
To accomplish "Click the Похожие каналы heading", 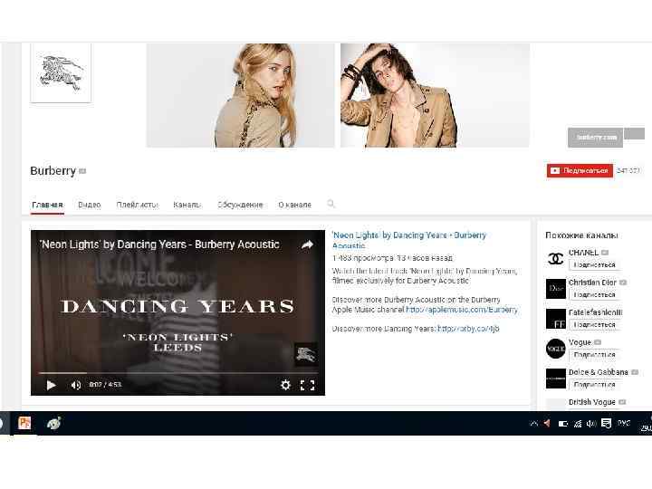I will click(x=581, y=235).
